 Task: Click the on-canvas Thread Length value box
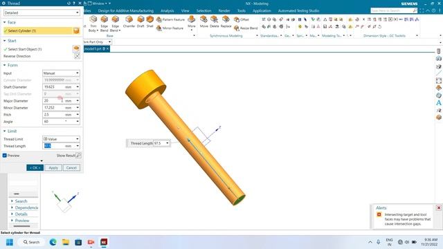pyautogui.click(x=159, y=143)
